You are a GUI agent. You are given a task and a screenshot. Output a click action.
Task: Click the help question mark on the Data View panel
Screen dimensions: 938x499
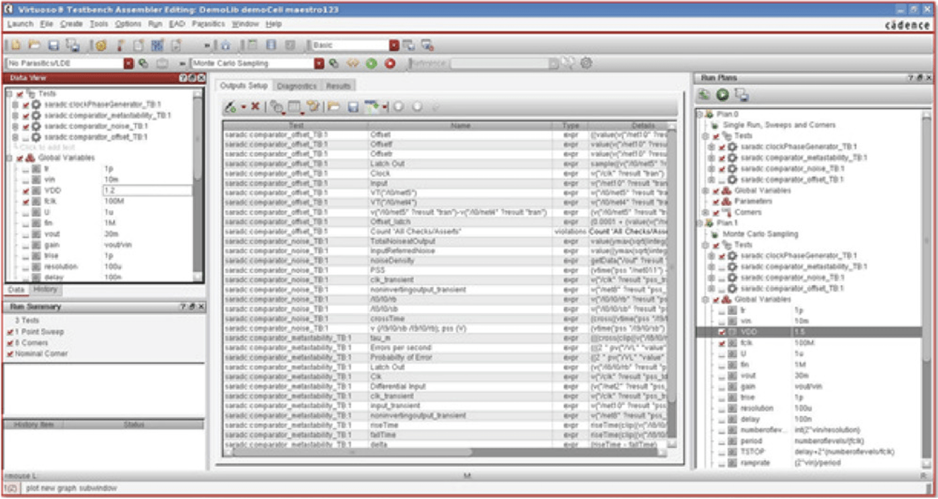click(x=183, y=78)
